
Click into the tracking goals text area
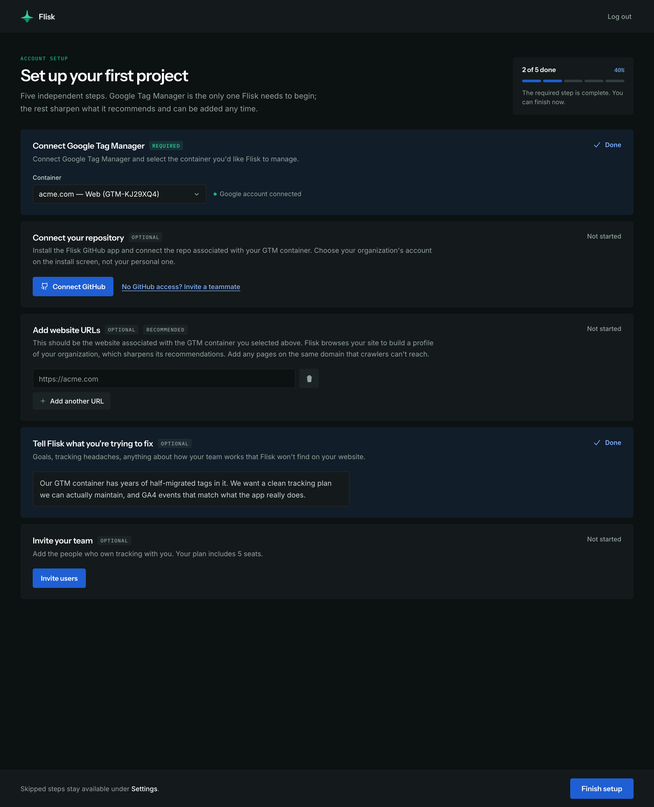pyautogui.click(x=191, y=489)
